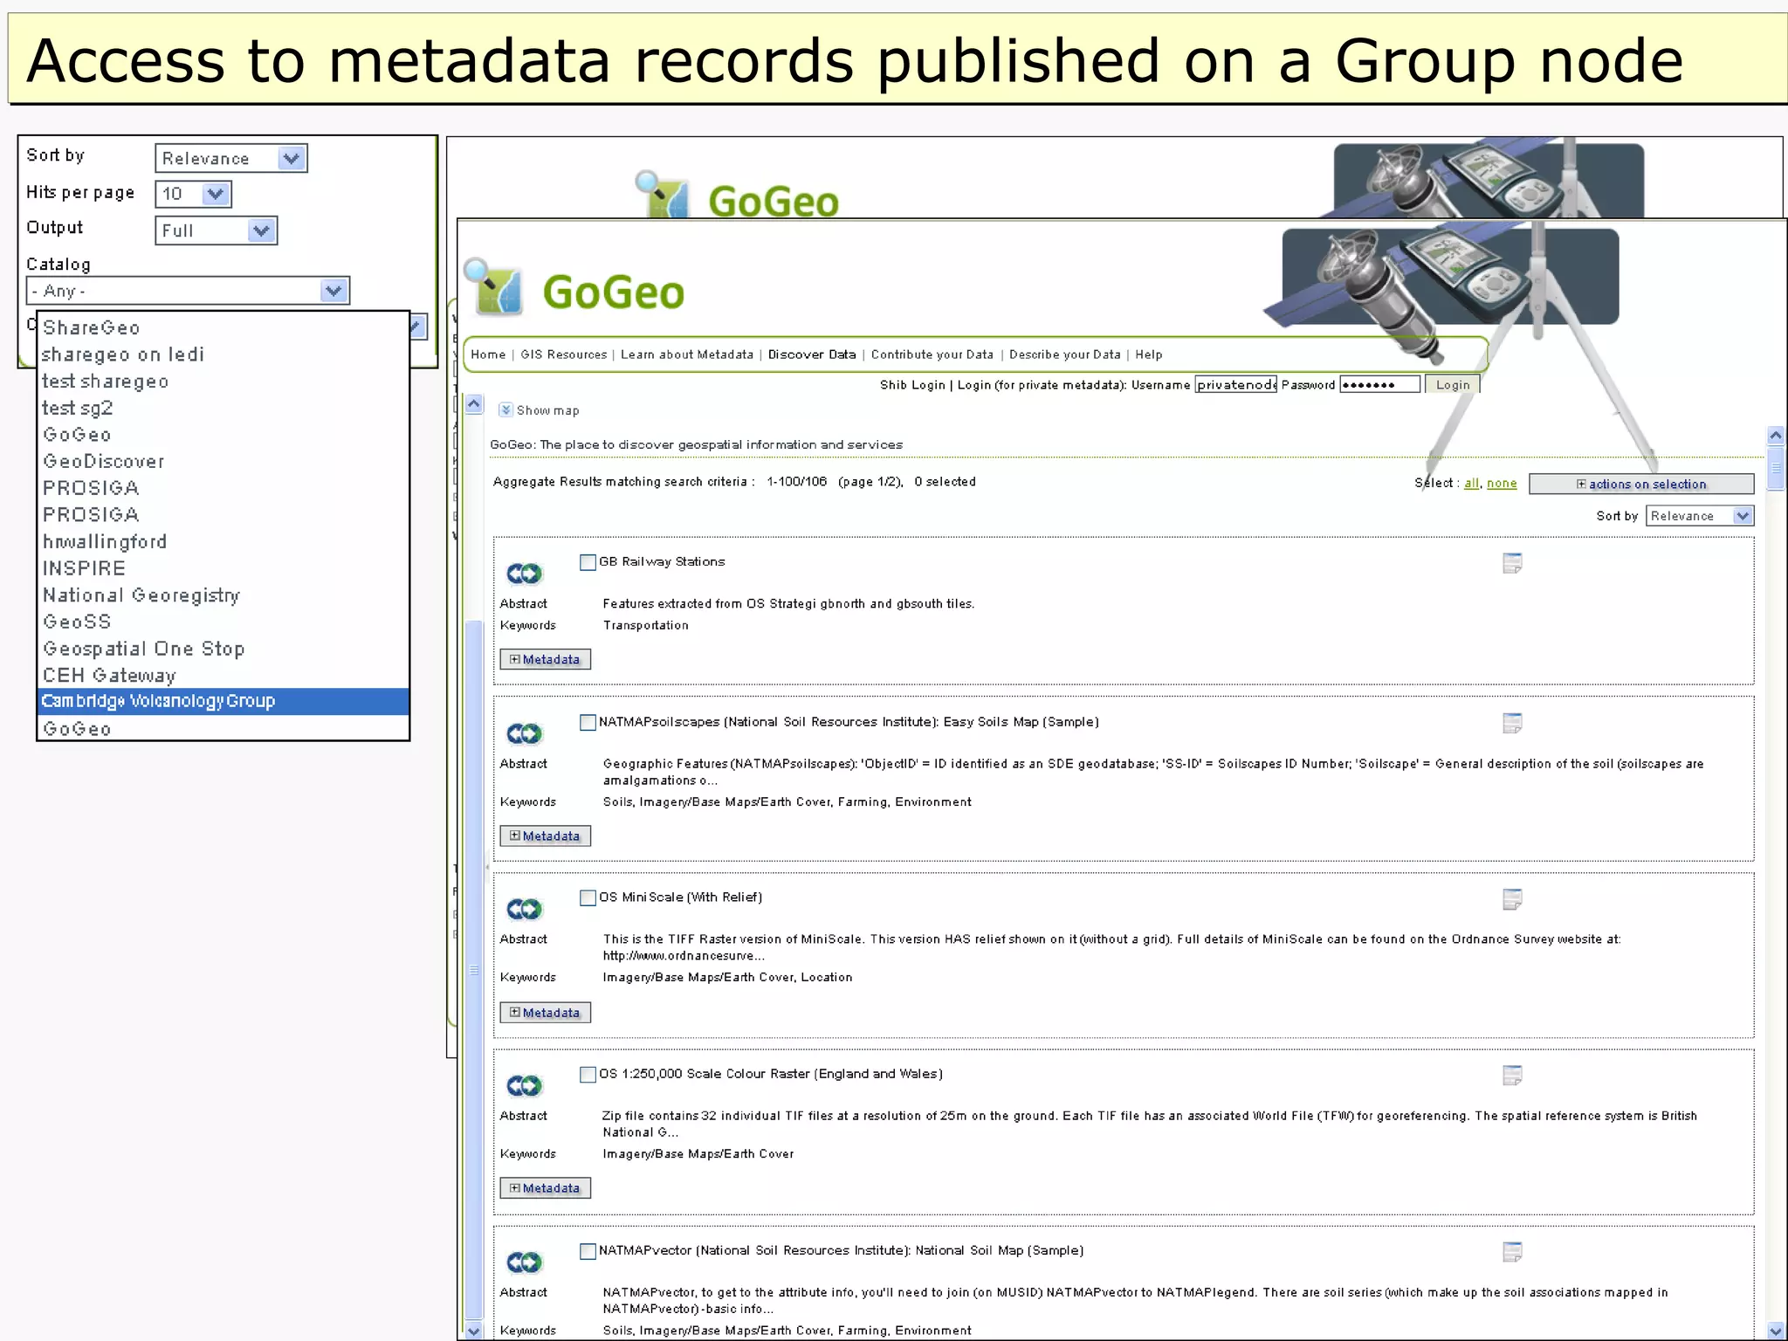This screenshot has width=1788, height=1341.
Task: Click the GoGeo logo in back window
Action: [738, 195]
